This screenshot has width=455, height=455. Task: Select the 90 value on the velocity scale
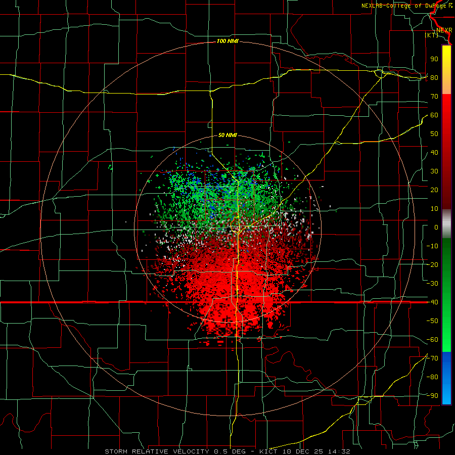tap(434, 59)
